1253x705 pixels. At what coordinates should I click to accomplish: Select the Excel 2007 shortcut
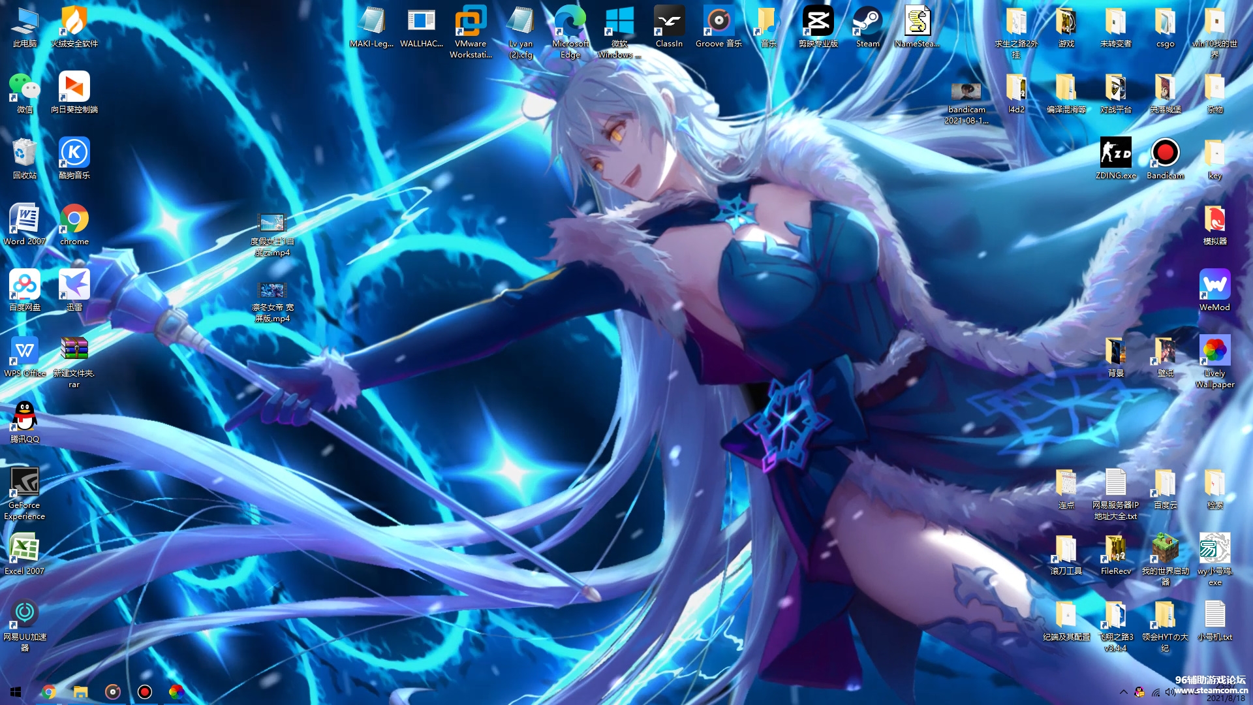pyautogui.click(x=25, y=550)
